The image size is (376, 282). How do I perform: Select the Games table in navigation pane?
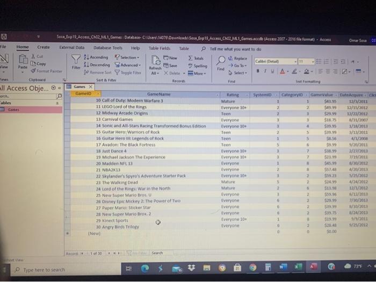(x=31, y=110)
